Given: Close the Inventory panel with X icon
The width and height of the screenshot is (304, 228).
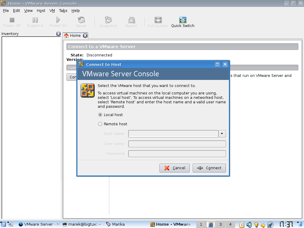Looking at the screenshot, I should tap(58, 34).
